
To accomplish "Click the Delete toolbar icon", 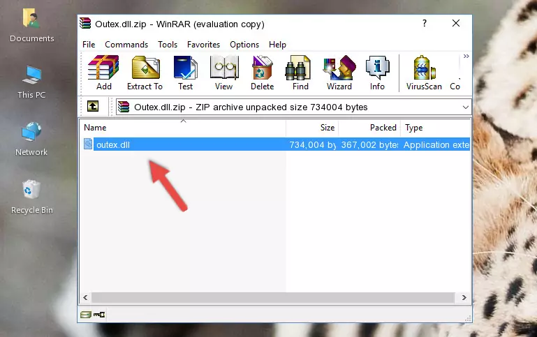I will point(263,73).
